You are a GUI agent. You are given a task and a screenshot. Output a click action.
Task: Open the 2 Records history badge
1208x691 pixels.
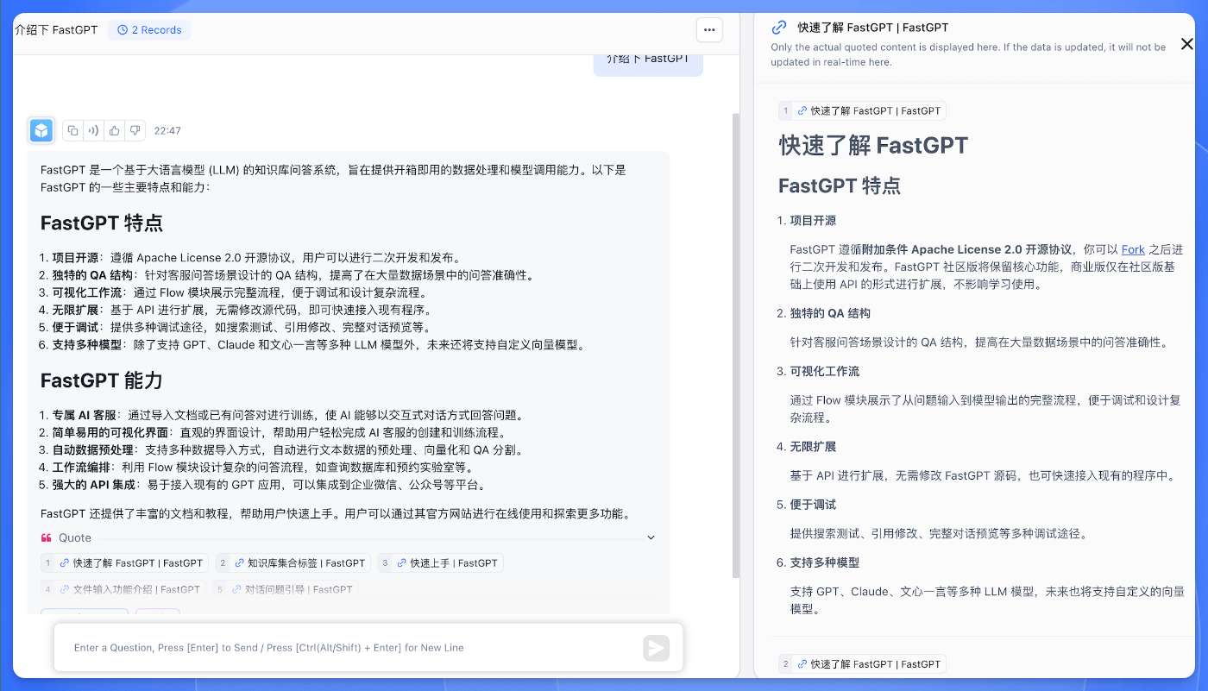[x=149, y=29]
